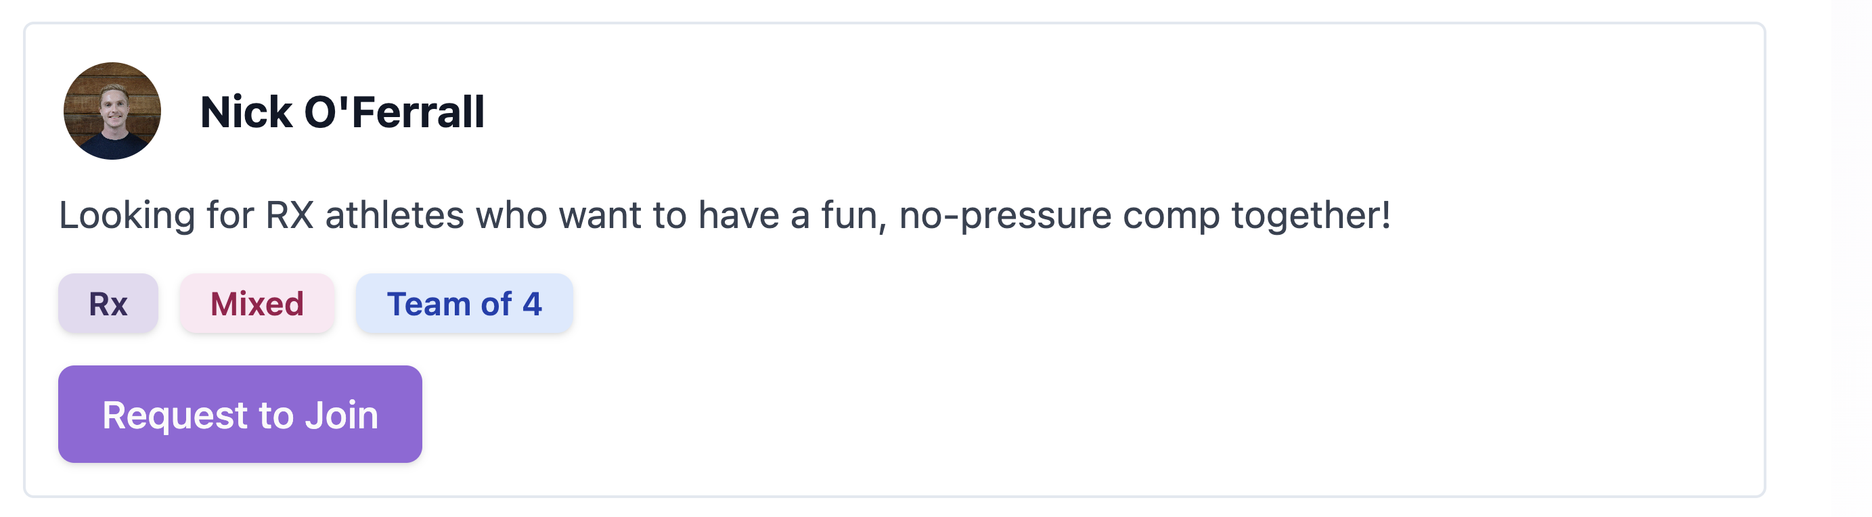
Task: Click the team description sentence
Action: pos(725,216)
